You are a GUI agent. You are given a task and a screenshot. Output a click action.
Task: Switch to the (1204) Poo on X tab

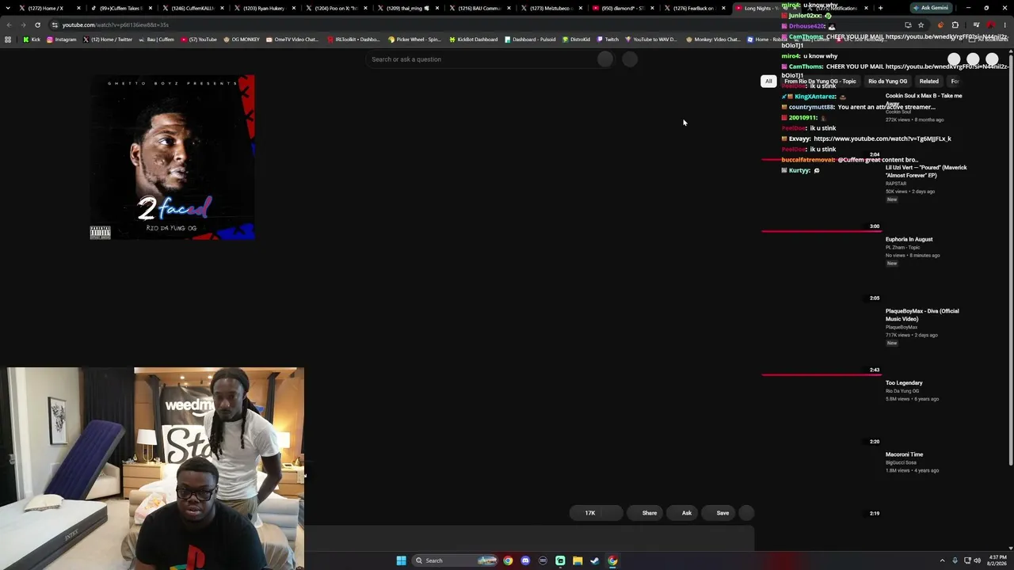pos(335,8)
